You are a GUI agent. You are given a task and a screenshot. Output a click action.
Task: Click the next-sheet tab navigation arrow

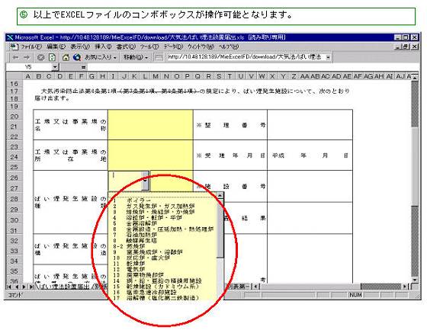(x=24, y=287)
